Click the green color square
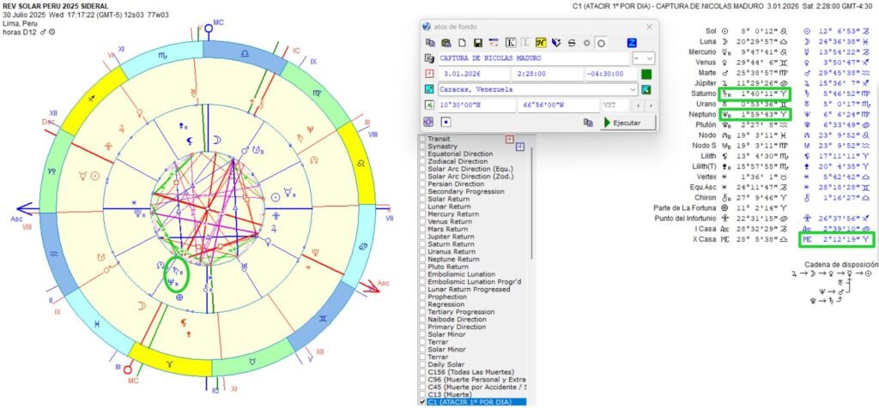This screenshot has height=408, width=879. click(646, 74)
